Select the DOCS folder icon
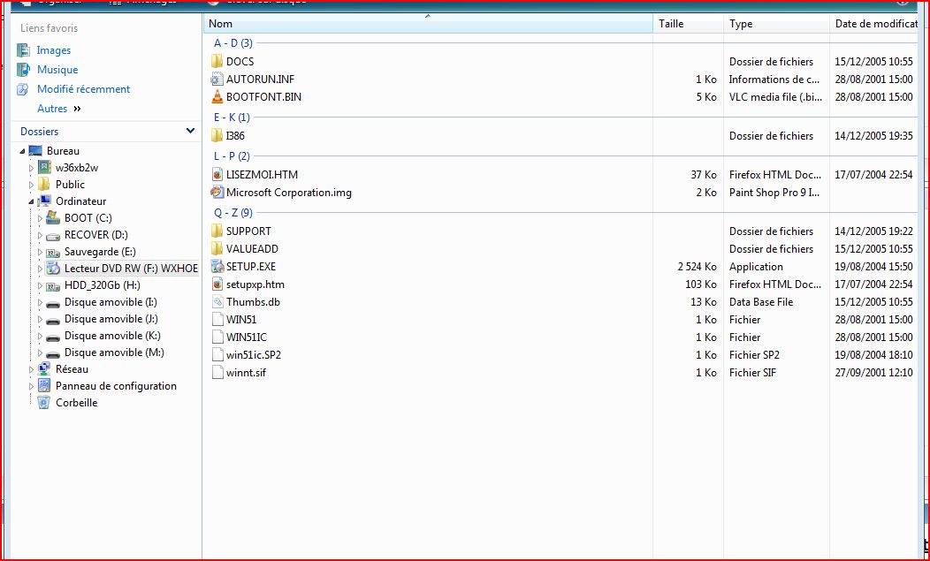 click(217, 61)
